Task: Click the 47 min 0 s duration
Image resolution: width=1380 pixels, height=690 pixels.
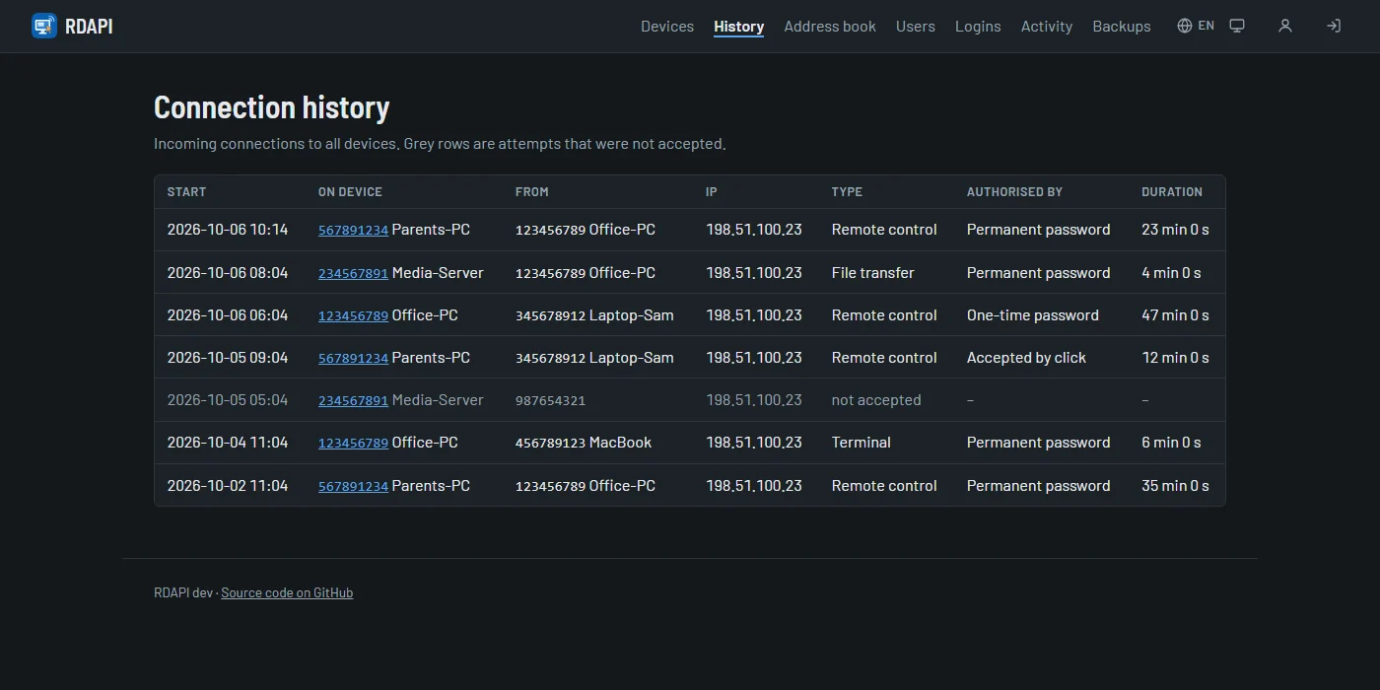Action: click(x=1175, y=315)
